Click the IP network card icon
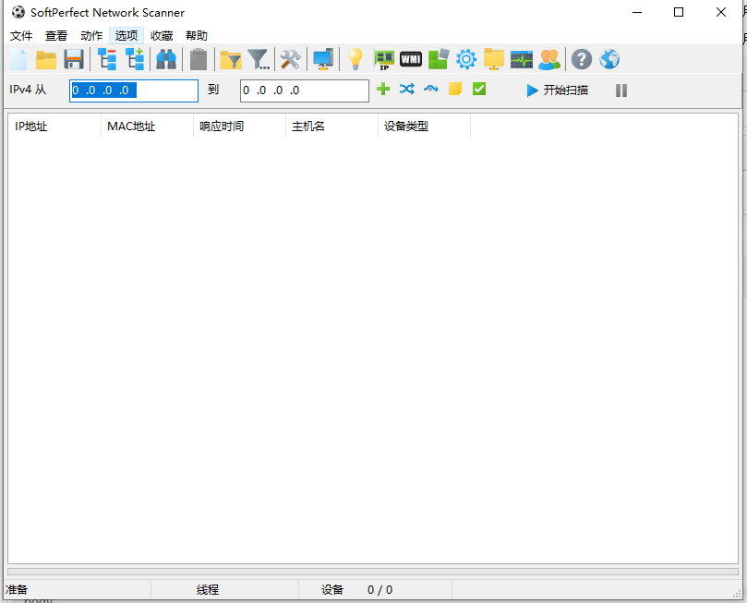This screenshot has height=603, width=747. 383,60
